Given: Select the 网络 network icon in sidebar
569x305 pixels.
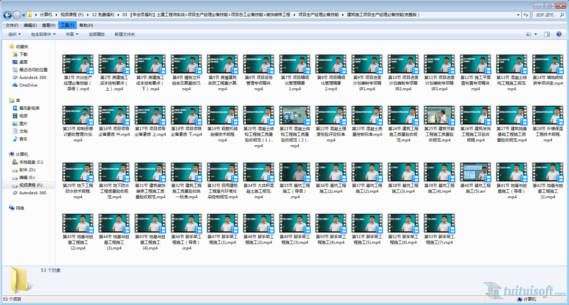Looking at the screenshot, I should (x=20, y=208).
